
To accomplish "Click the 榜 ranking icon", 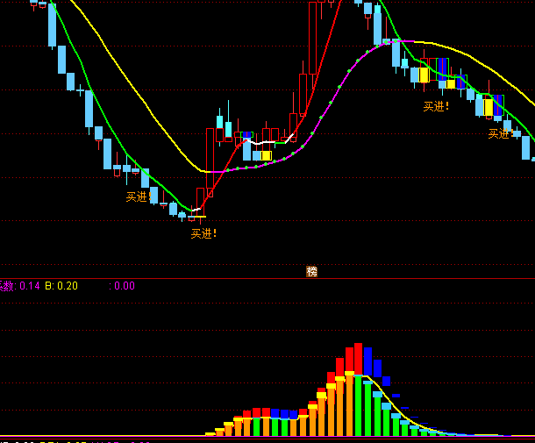I will tap(311, 272).
